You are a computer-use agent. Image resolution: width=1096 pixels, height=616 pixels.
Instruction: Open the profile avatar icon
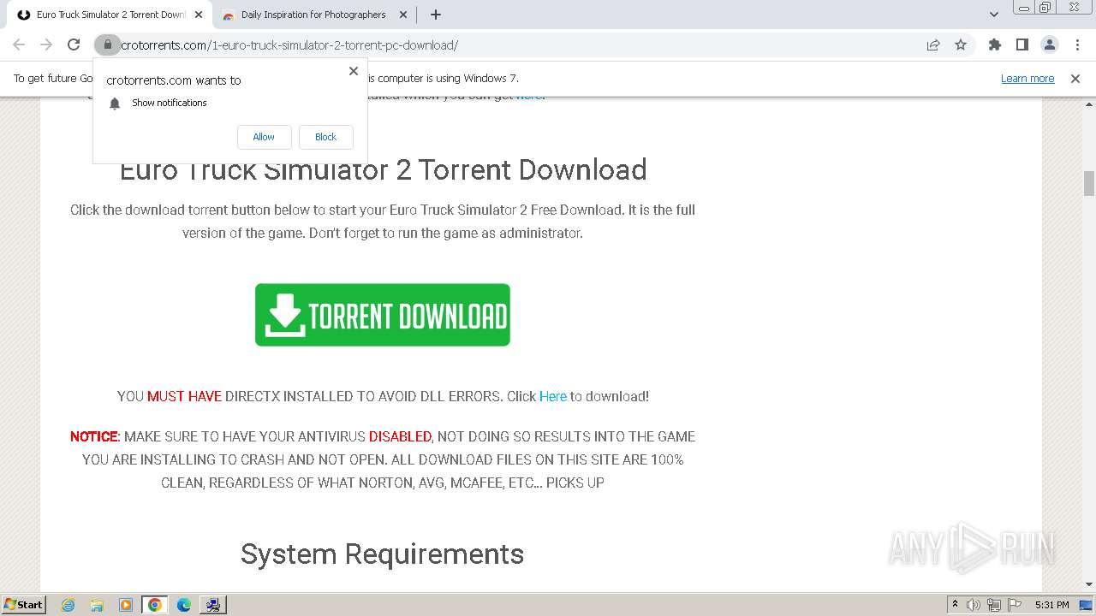click(x=1049, y=44)
